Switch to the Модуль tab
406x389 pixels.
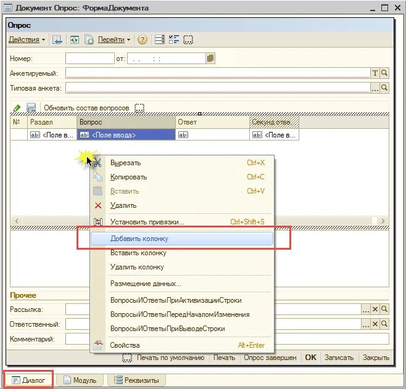(x=80, y=380)
